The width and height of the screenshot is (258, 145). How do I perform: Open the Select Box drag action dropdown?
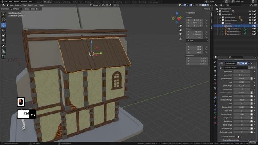[35, 9]
